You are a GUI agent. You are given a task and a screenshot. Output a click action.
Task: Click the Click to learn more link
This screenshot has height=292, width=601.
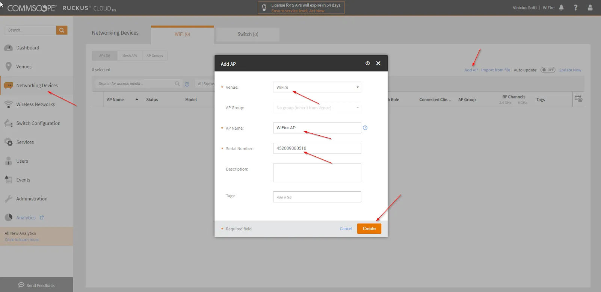pos(22,240)
